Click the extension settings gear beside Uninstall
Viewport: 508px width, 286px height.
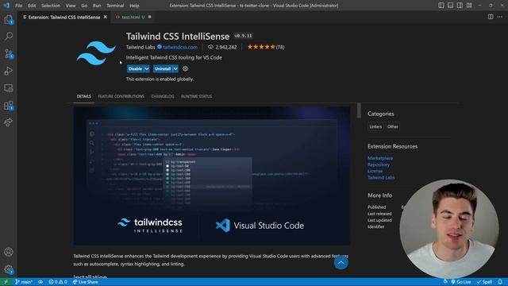coord(185,69)
